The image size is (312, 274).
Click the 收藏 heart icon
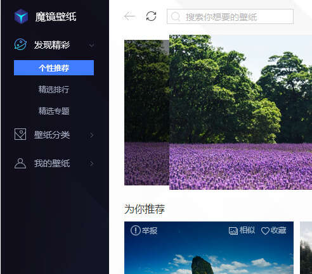[x=265, y=231]
